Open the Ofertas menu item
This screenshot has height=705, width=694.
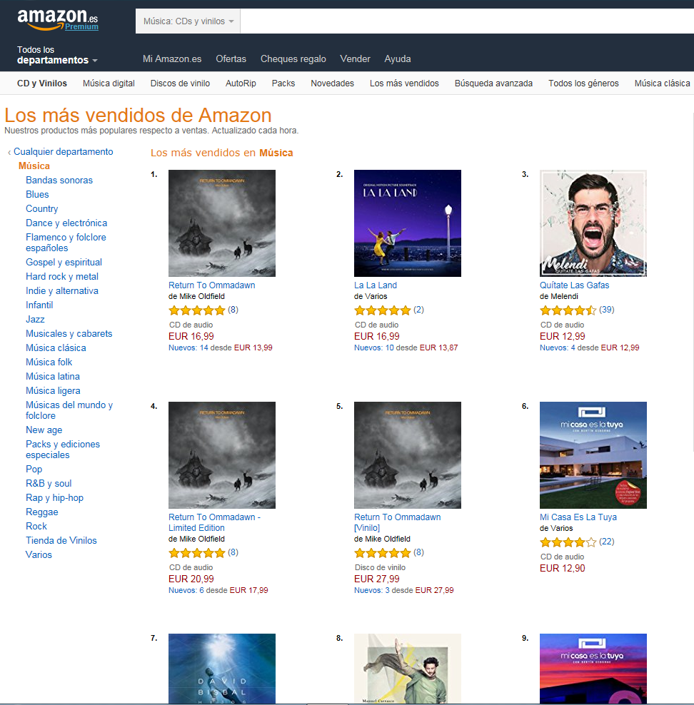click(231, 59)
